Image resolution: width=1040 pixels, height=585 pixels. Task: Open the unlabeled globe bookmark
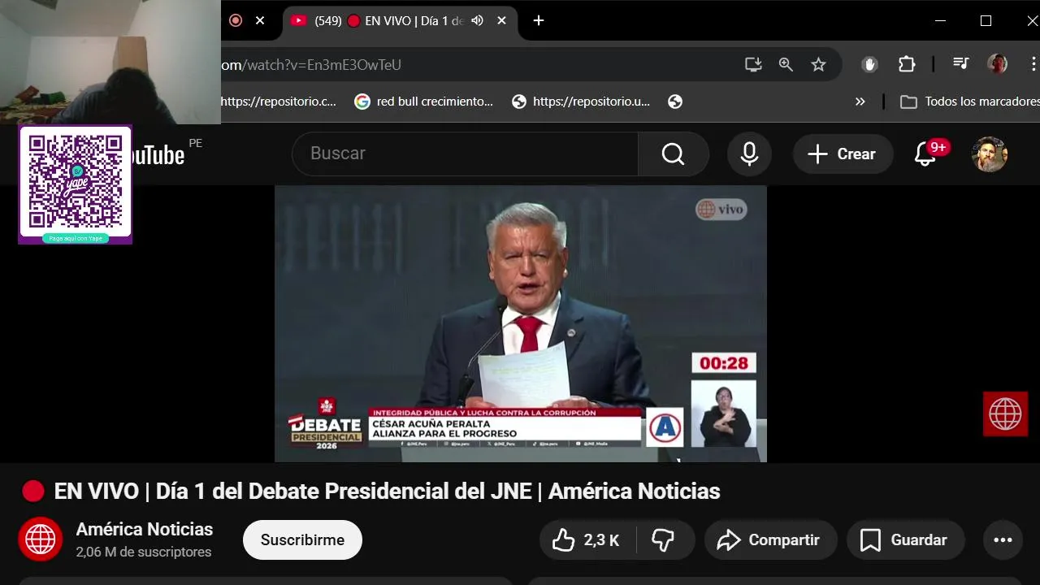[674, 102]
